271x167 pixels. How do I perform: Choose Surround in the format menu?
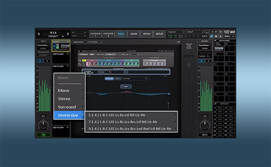69,107
